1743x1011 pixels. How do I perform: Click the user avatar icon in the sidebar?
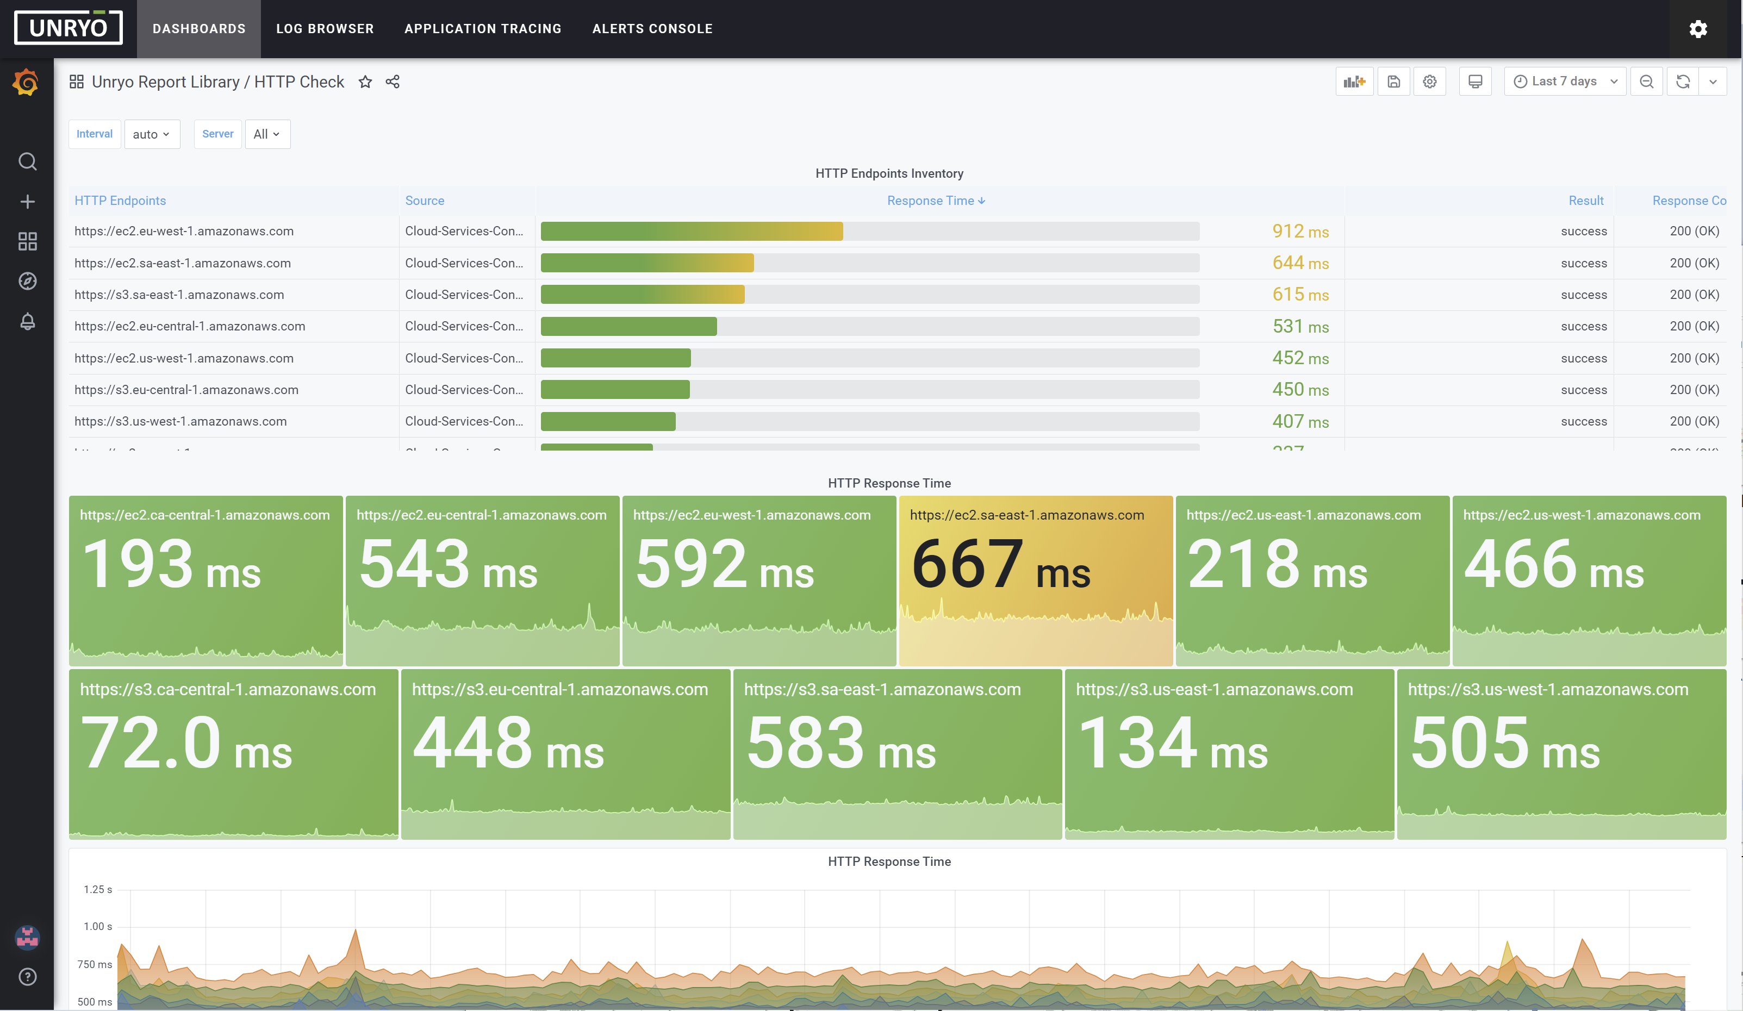[27, 937]
